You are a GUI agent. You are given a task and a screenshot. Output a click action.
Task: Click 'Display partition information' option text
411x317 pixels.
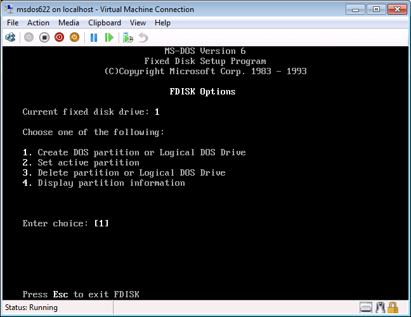tap(111, 183)
